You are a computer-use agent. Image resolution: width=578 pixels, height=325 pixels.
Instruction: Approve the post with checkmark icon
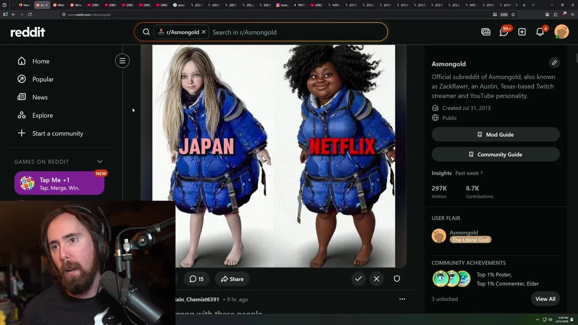[359, 279]
